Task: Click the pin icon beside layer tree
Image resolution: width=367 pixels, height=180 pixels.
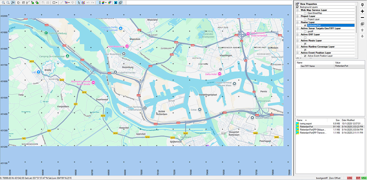Action: 362,4
